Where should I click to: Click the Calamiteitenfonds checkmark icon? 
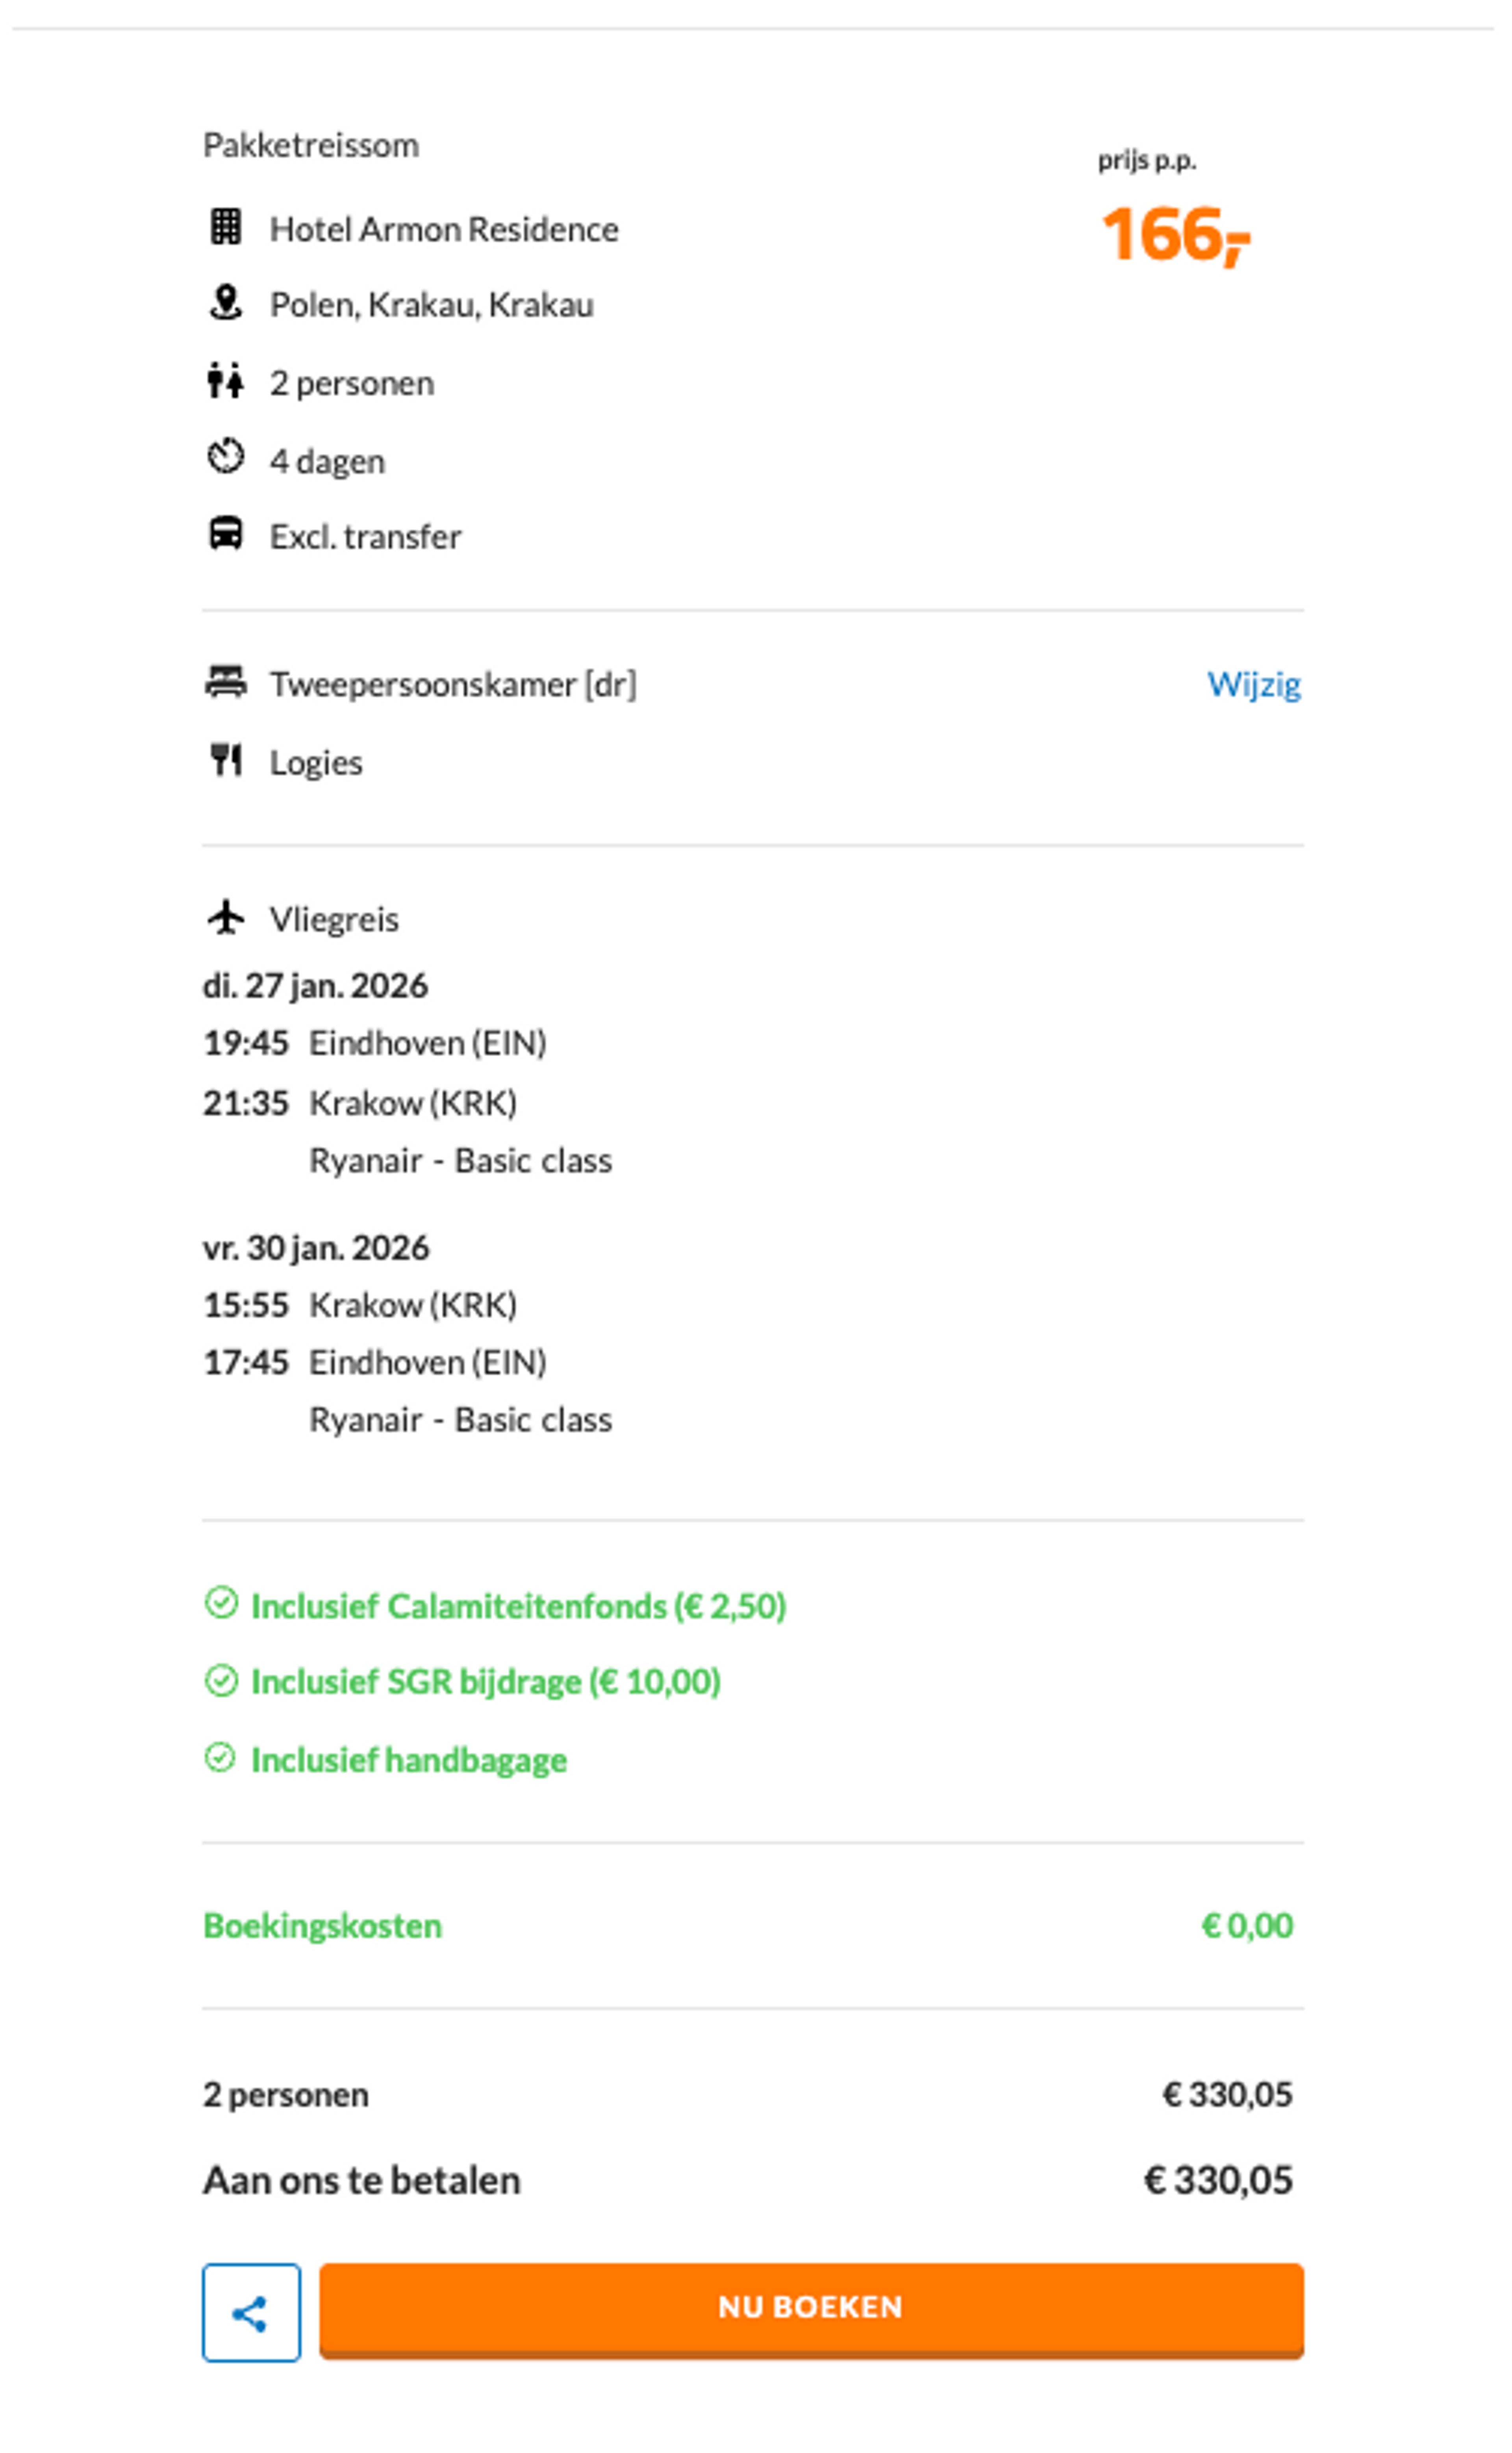tap(221, 1603)
